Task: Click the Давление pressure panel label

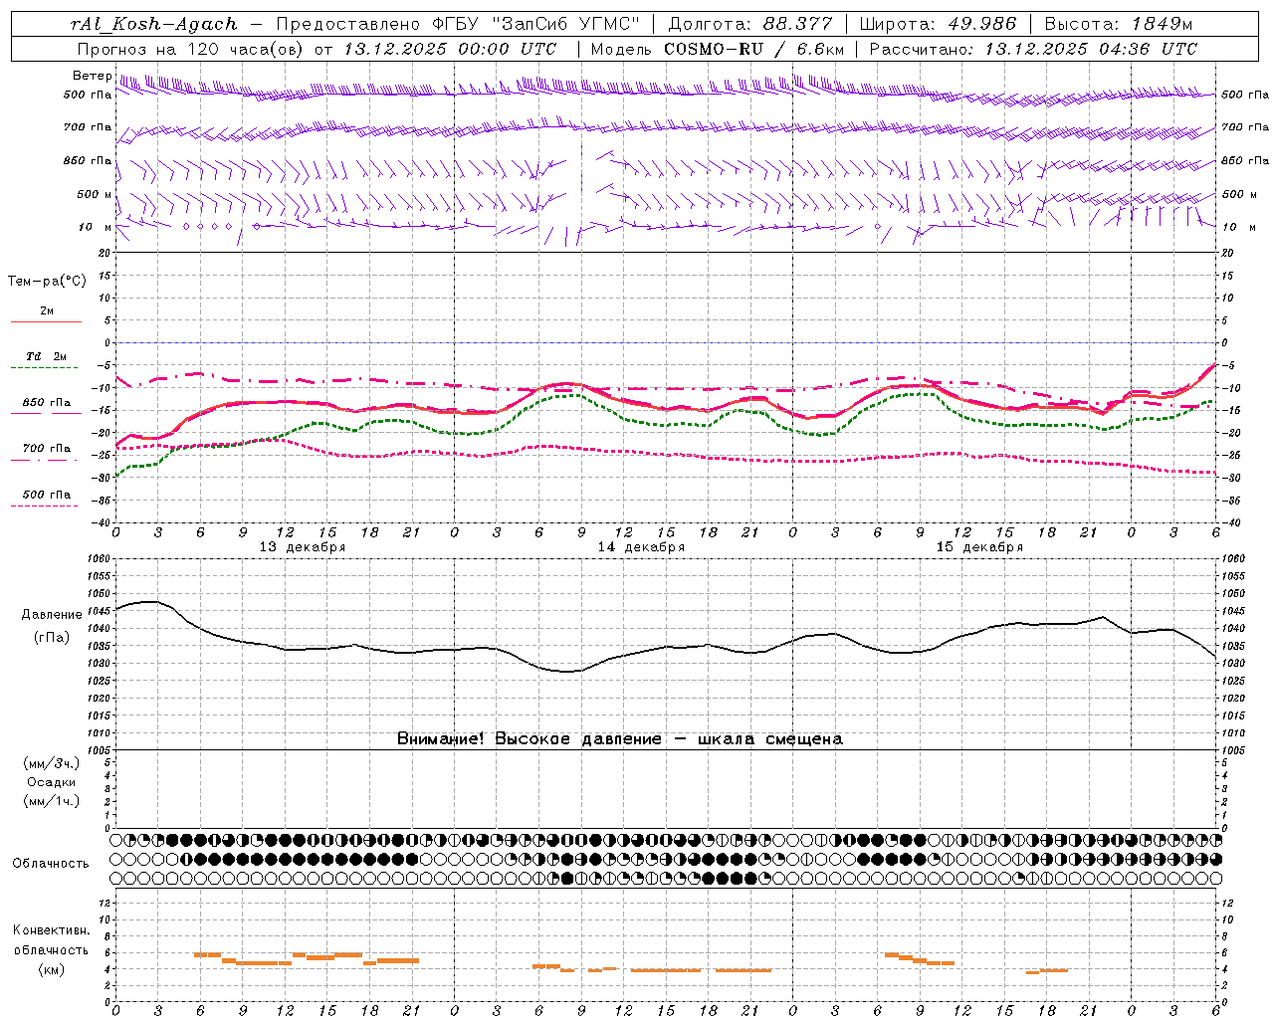Action: tap(52, 615)
